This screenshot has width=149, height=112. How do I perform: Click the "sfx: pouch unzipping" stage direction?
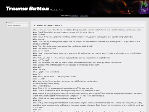coord(41,44)
